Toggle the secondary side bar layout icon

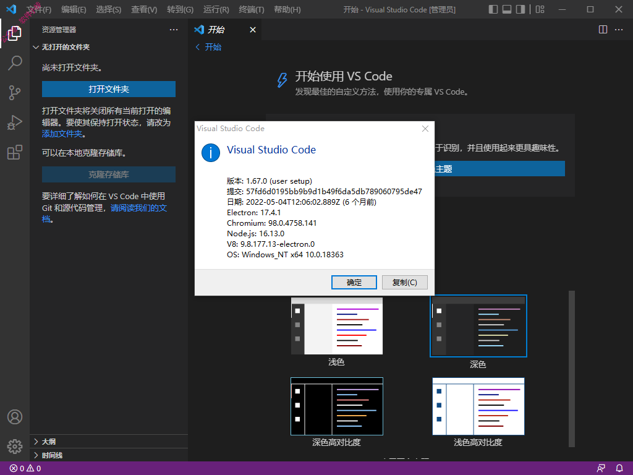tap(520, 9)
